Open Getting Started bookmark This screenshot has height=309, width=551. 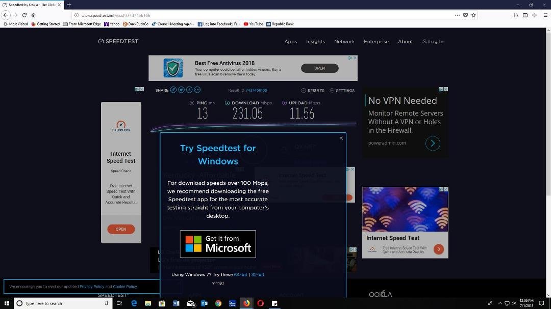pyautogui.click(x=45, y=24)
